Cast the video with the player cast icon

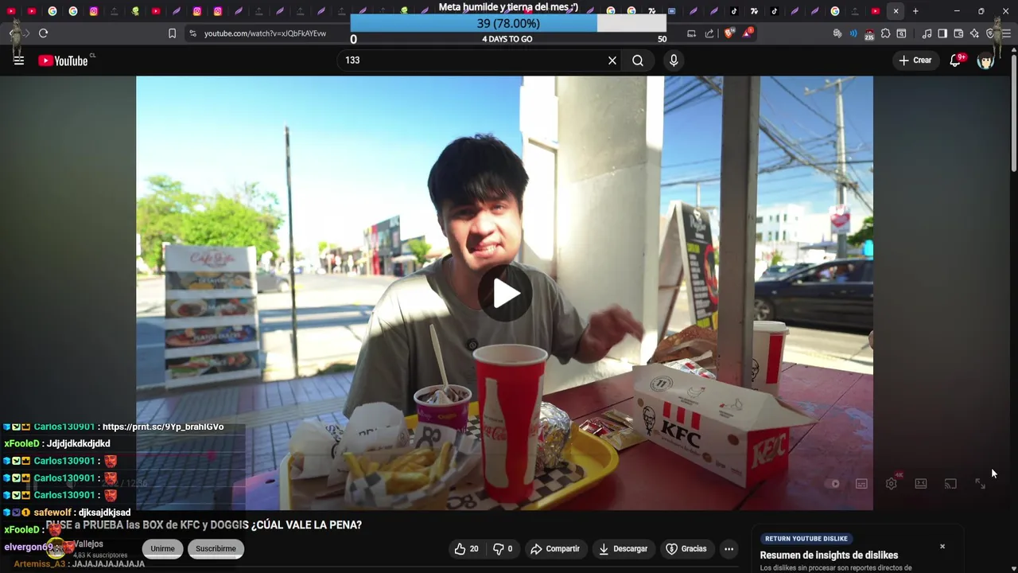pos(950,483)
